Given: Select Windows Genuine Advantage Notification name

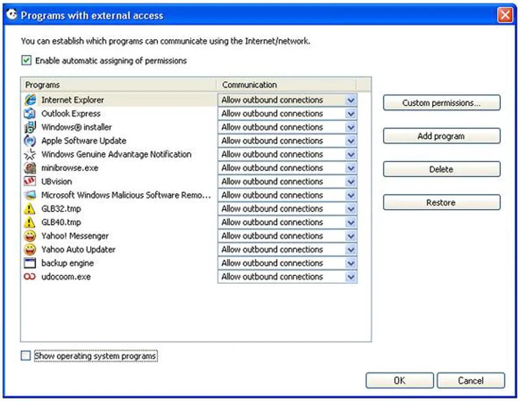Looking at the screenshot, I should pos(116,154).
